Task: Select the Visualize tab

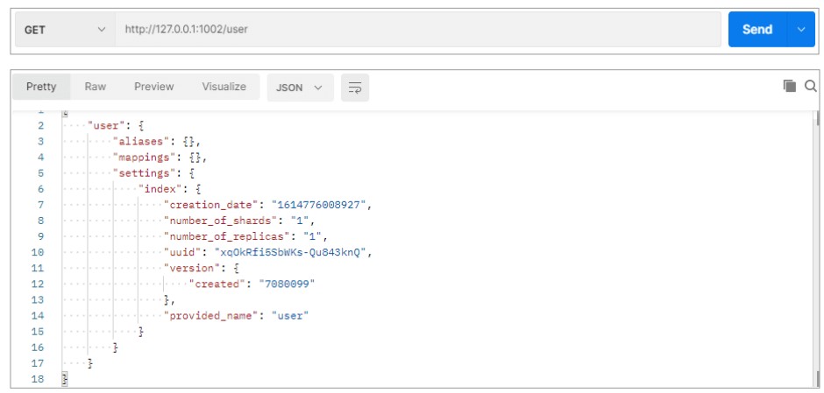Action: coord(224,87)
